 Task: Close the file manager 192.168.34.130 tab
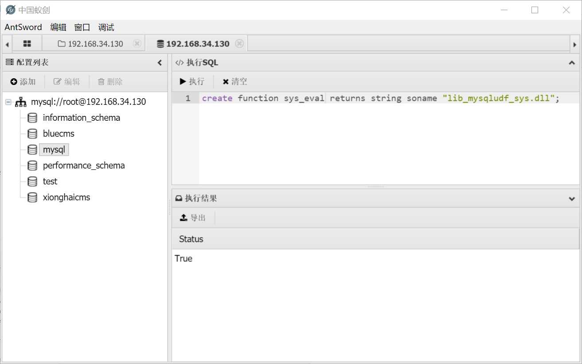coord(137,43)
